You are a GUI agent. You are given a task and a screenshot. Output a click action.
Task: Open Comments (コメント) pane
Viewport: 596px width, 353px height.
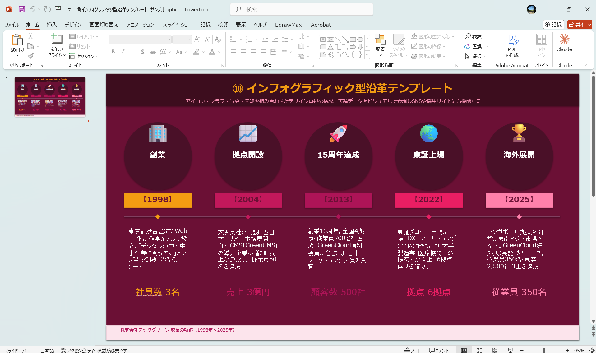click(439, 350)
